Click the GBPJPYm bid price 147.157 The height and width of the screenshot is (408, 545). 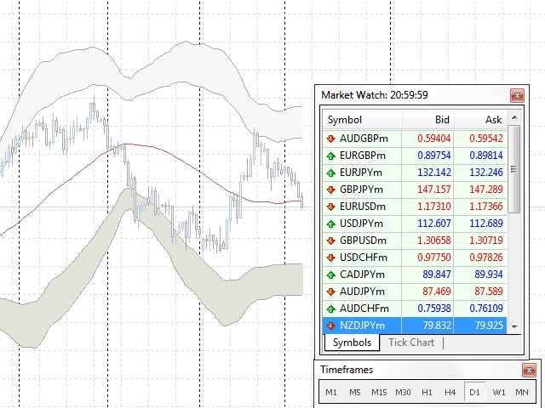(x=433, y=190)
